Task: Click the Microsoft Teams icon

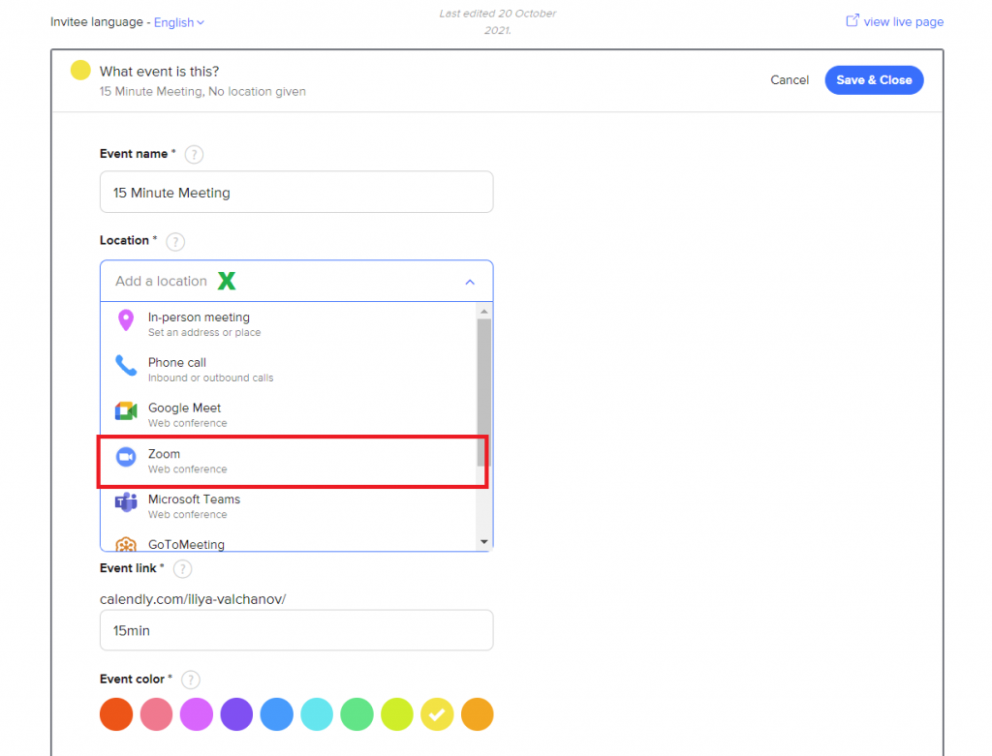Action: tap(126, 501)
